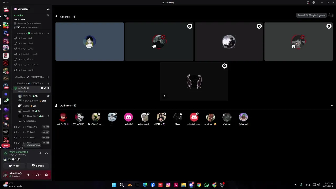Click audience member zoi_5a 511 avatar
The width and height of the screenshot is (336, 189).
63,117
